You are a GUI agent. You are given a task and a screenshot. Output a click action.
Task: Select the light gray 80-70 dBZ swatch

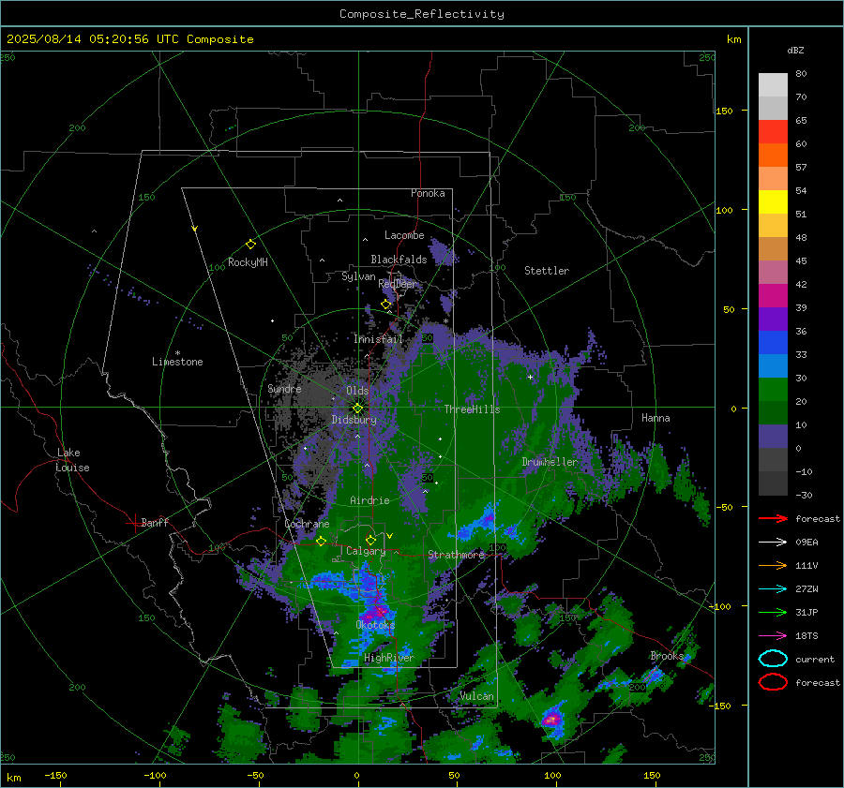(x=773, y=85)
